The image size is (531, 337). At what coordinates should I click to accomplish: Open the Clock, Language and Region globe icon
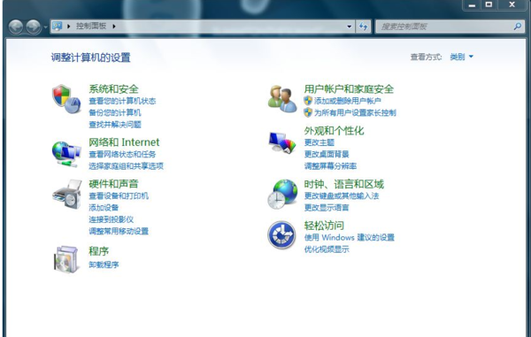pos(282,195)
